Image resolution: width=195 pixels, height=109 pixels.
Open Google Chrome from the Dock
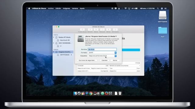pyautogui.click(x=91, y=94)
